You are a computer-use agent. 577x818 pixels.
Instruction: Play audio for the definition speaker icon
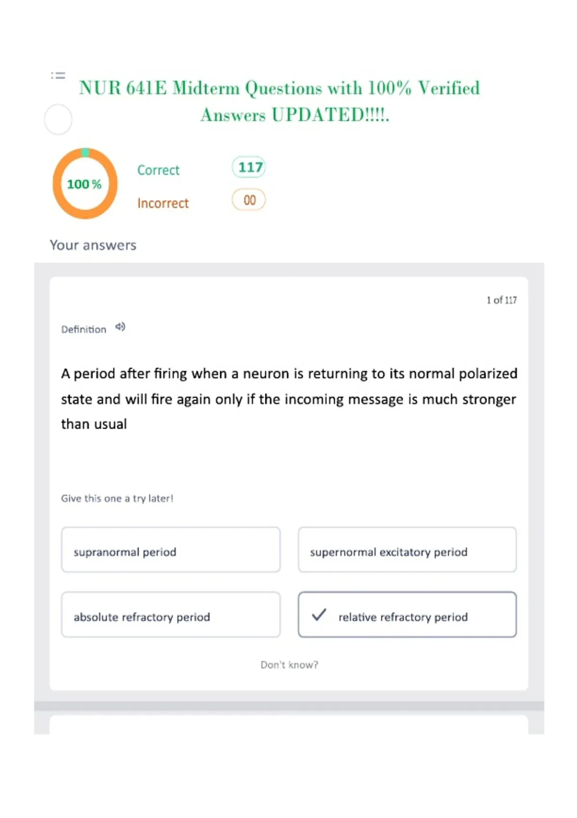pyautogui.click(x=120, y=327)
